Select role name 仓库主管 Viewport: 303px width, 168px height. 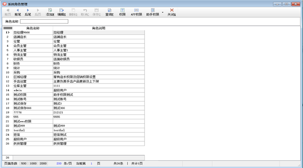pos(33,86)
